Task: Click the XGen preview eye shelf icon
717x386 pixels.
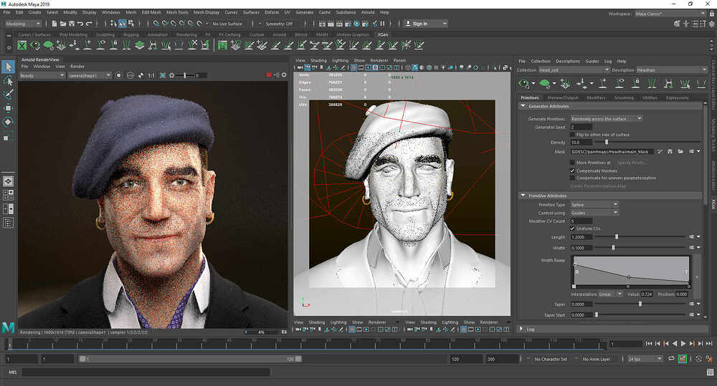Action: (x=35, y=45)
